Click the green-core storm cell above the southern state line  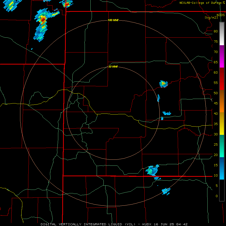pyautogui.click(x=152, y=170)
